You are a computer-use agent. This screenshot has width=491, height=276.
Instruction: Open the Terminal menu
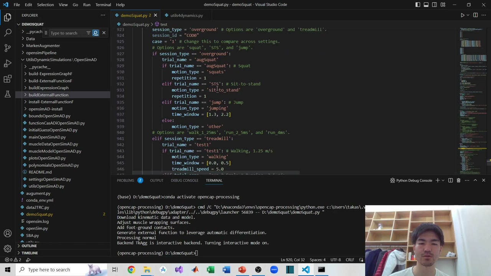click(103, 5)
